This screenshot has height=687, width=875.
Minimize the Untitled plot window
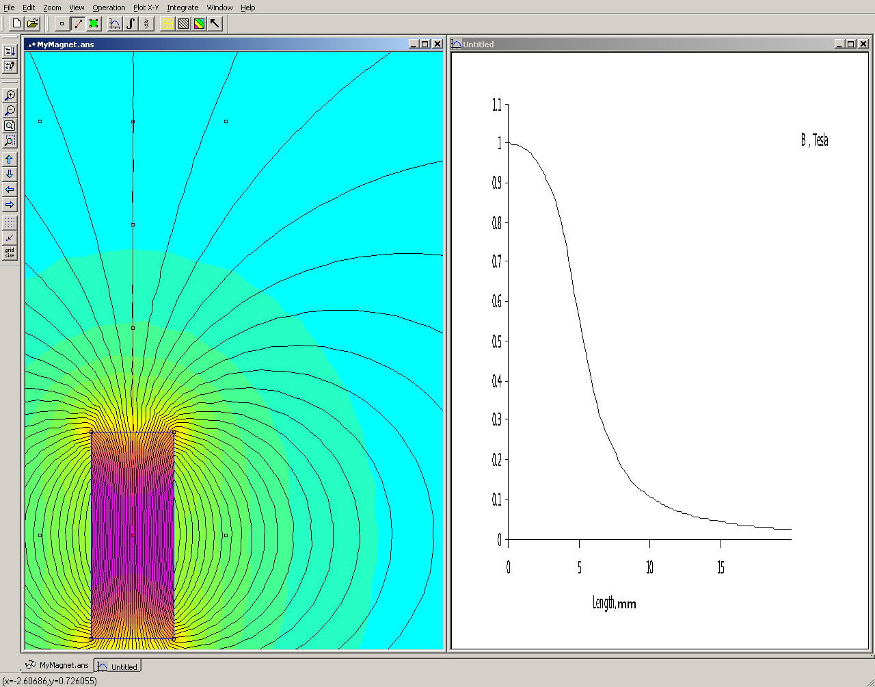(x=840, y=44)
